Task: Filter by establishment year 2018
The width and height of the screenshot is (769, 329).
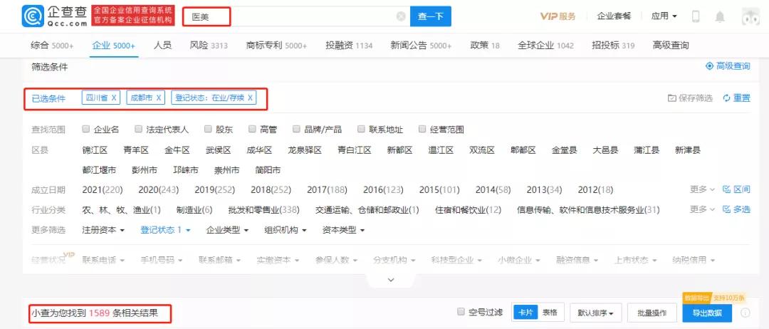Action: 271,189
